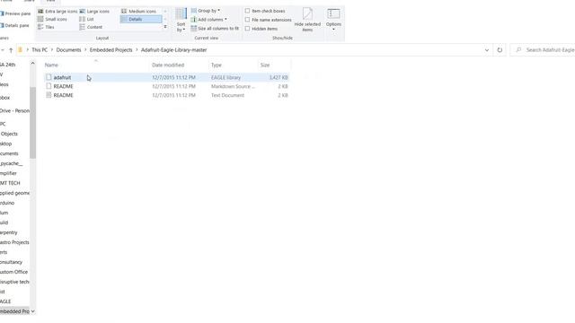The image size is (575, 323).
Task: Show Hidden items checkbox
Action: [x=248, y=29]
